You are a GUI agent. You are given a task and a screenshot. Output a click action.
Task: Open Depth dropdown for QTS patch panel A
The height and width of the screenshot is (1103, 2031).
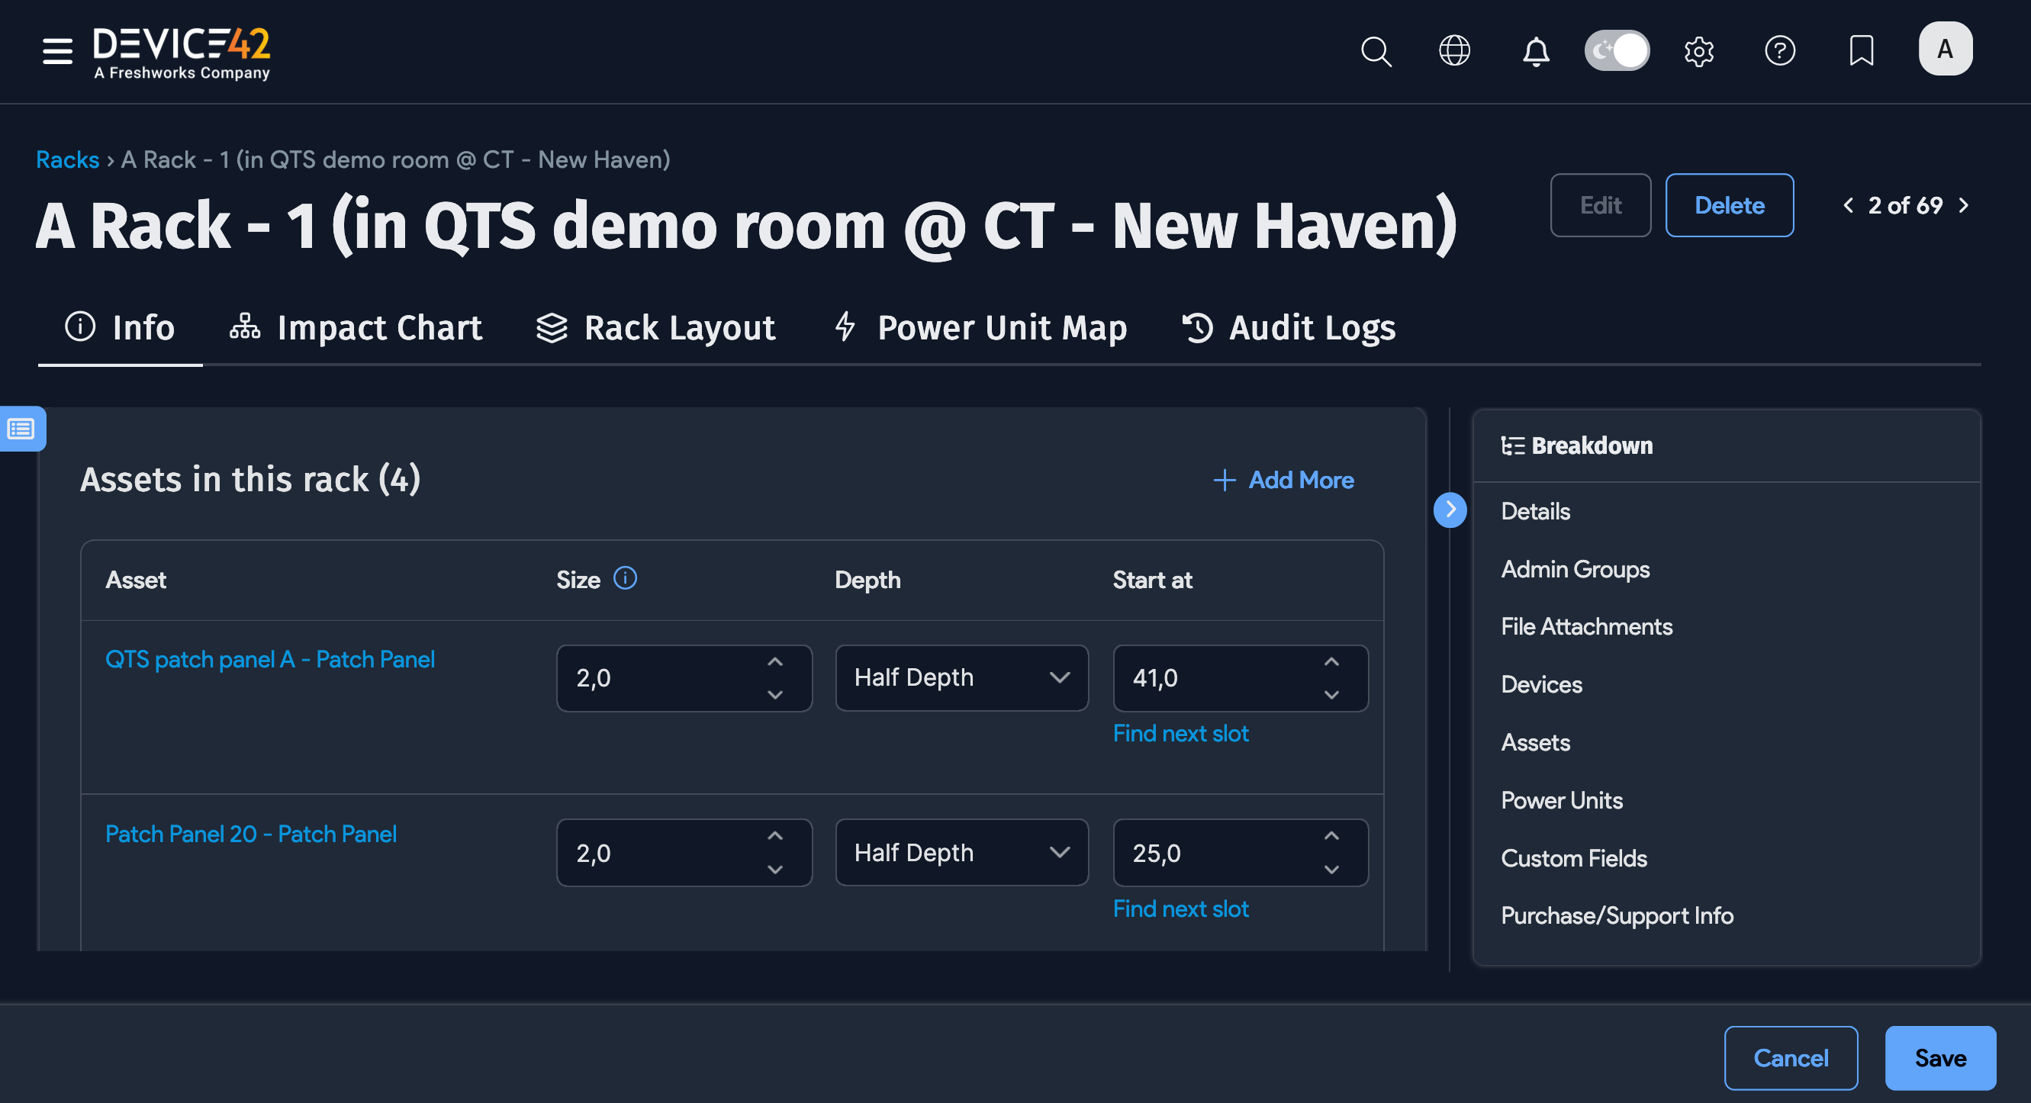[961, 678]
